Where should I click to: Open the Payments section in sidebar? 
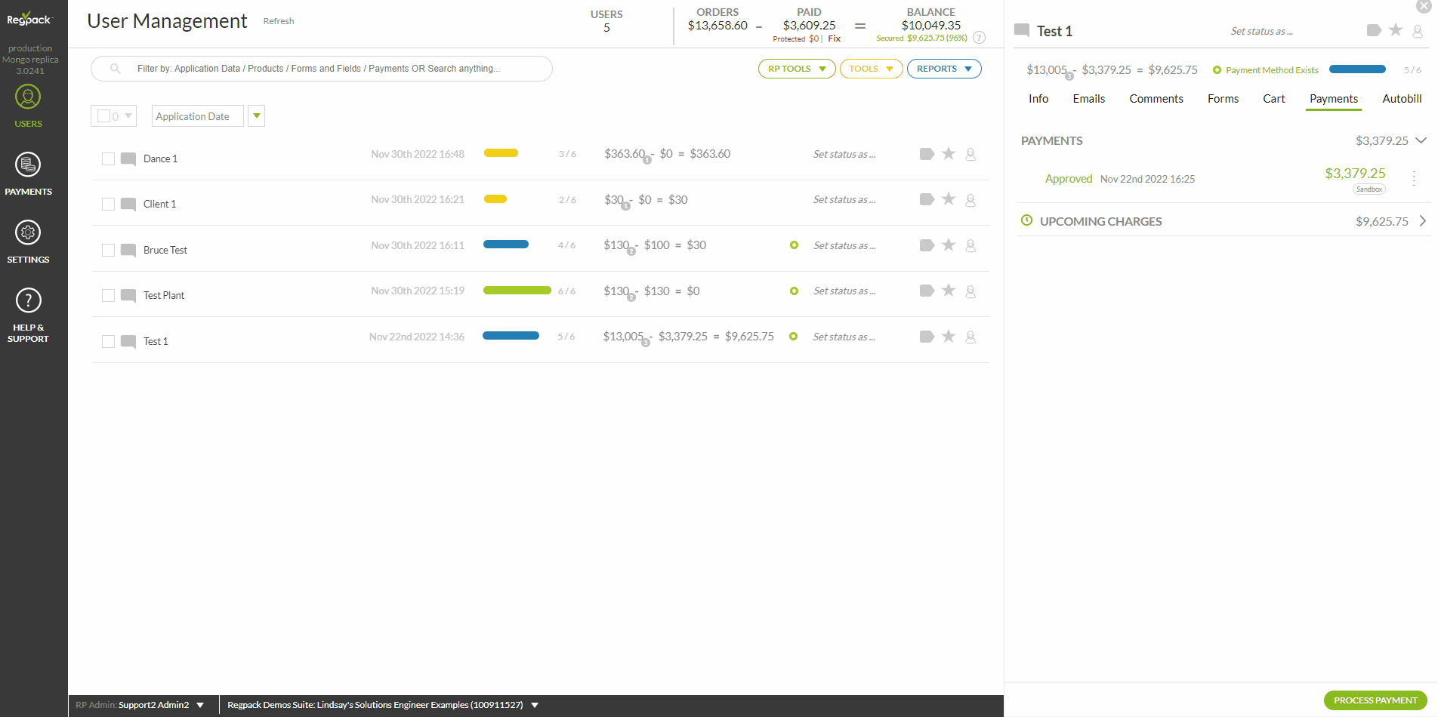pos(28,174)
